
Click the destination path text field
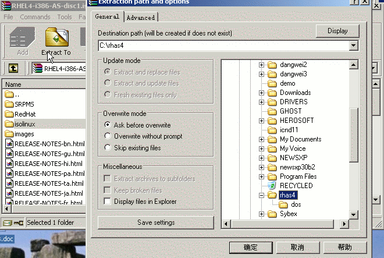coord(223,45)
